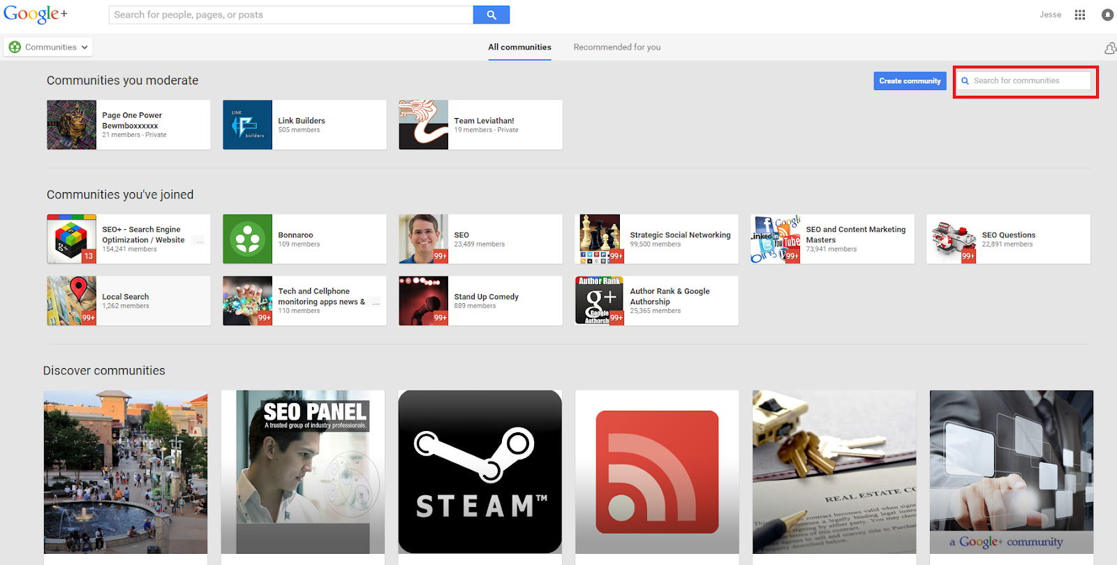Open the real estate keys discover card
The height and width of the screenshot is (565, 1117).
coord(834,472)
